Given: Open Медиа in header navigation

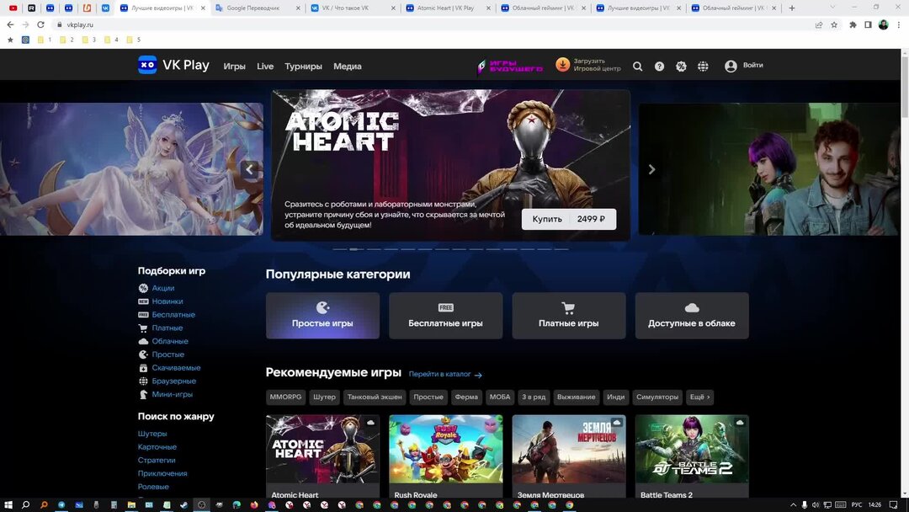Looking at the screenshot, I should [x=348, y=66].
